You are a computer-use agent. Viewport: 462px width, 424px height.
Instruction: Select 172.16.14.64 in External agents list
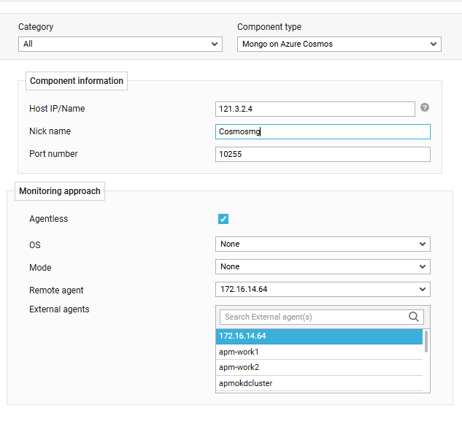[x=319, y=336]
